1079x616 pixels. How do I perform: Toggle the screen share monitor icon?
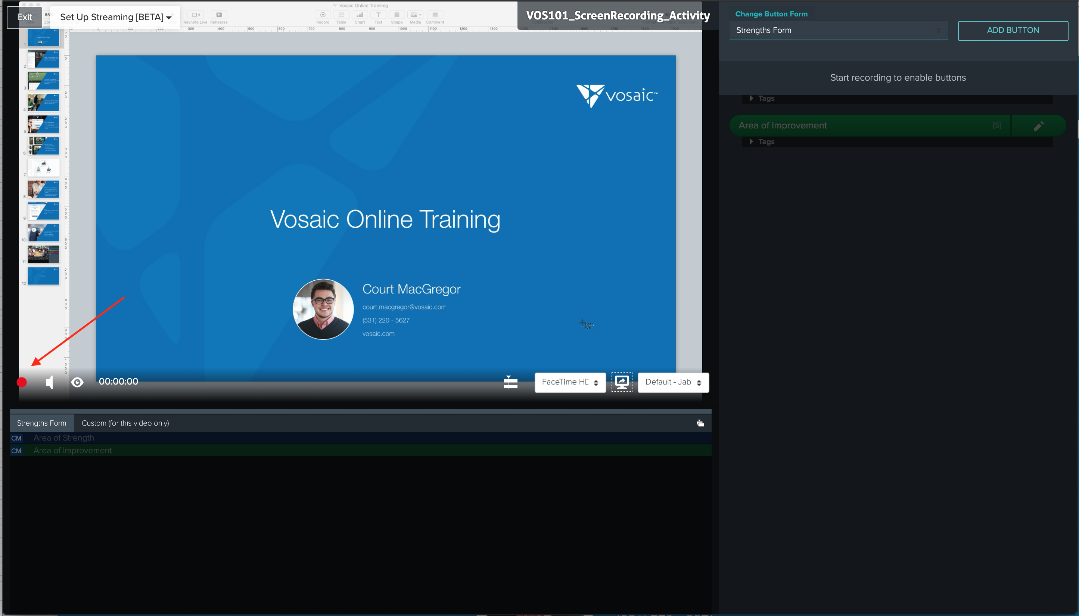tap(621, 382)
